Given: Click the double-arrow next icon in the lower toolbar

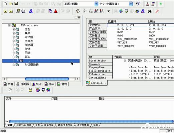Looking at the screenshot, I should tap(10, 90).
